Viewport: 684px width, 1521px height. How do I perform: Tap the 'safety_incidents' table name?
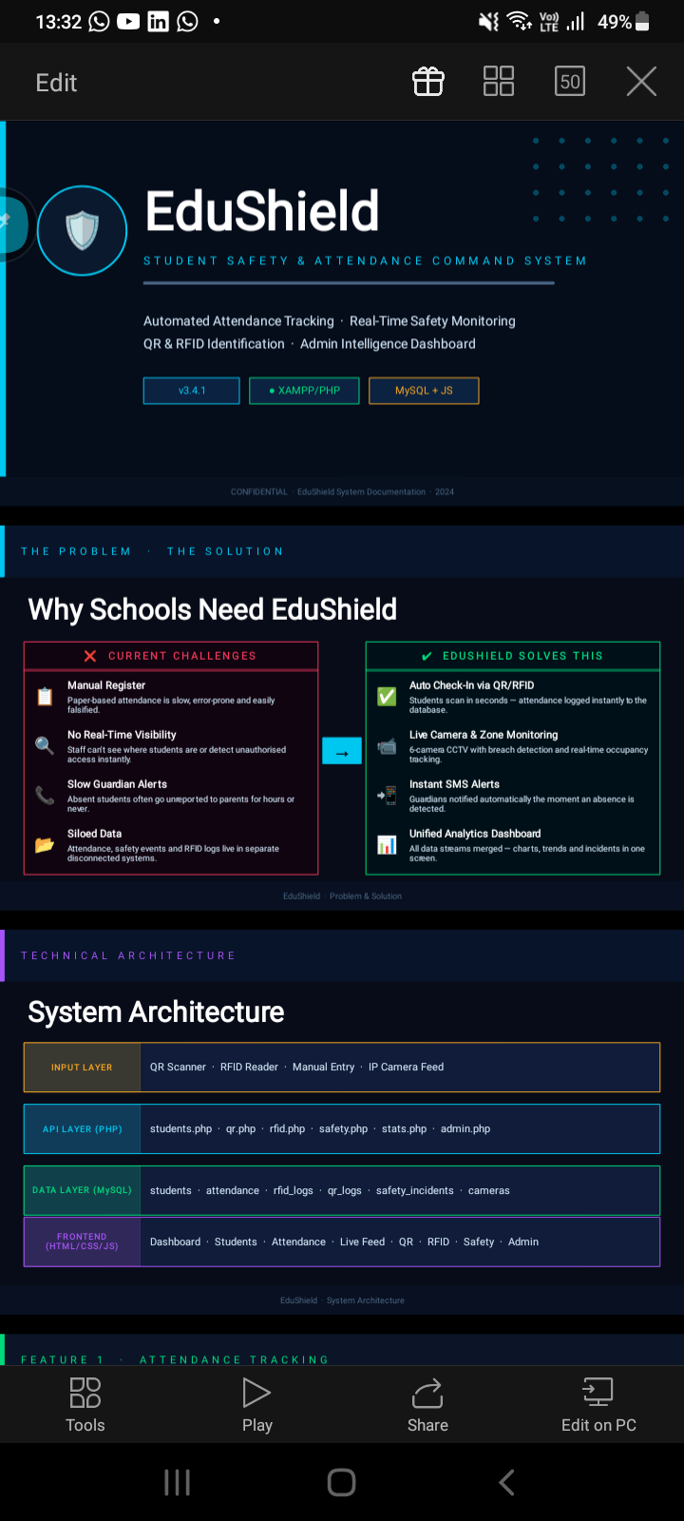click(x=414, y=1190)
